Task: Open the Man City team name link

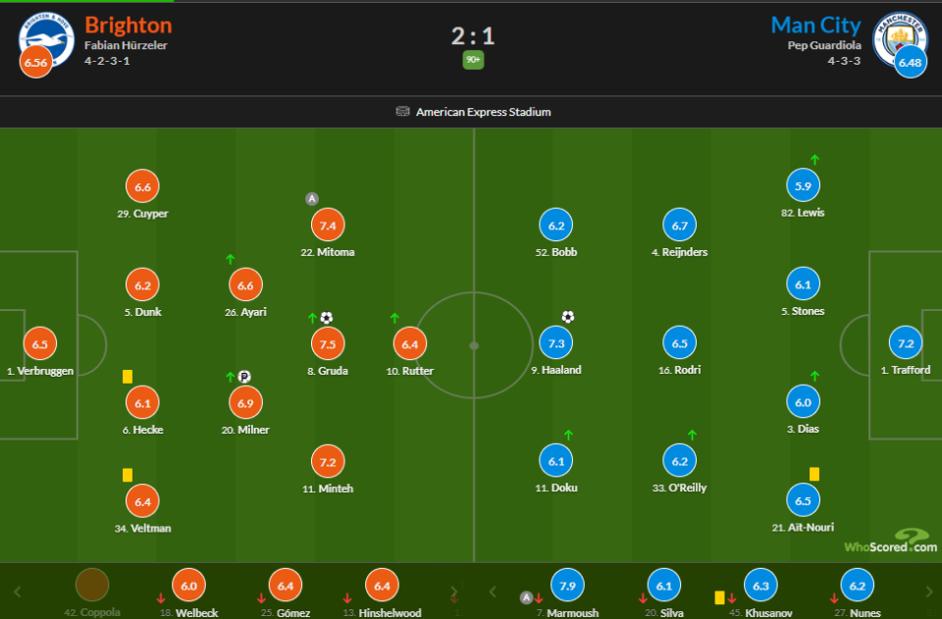Action: coord(815,26)
